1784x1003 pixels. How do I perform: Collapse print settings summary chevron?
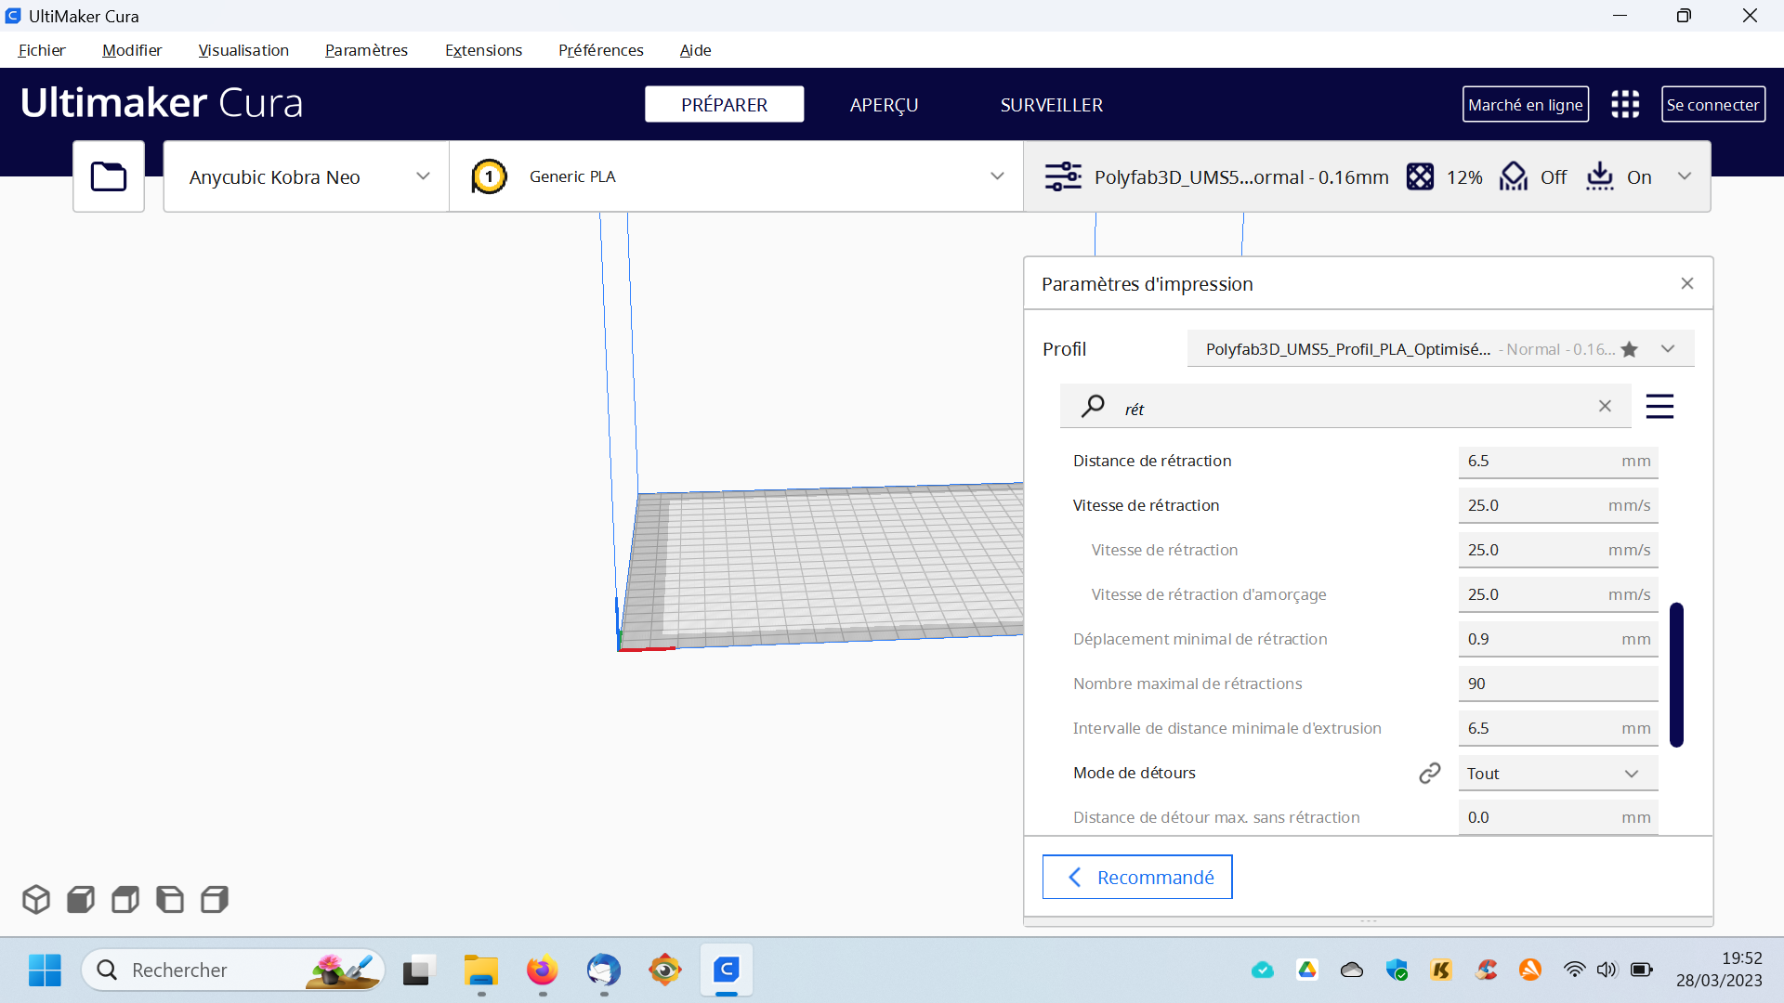point(1685,176)
